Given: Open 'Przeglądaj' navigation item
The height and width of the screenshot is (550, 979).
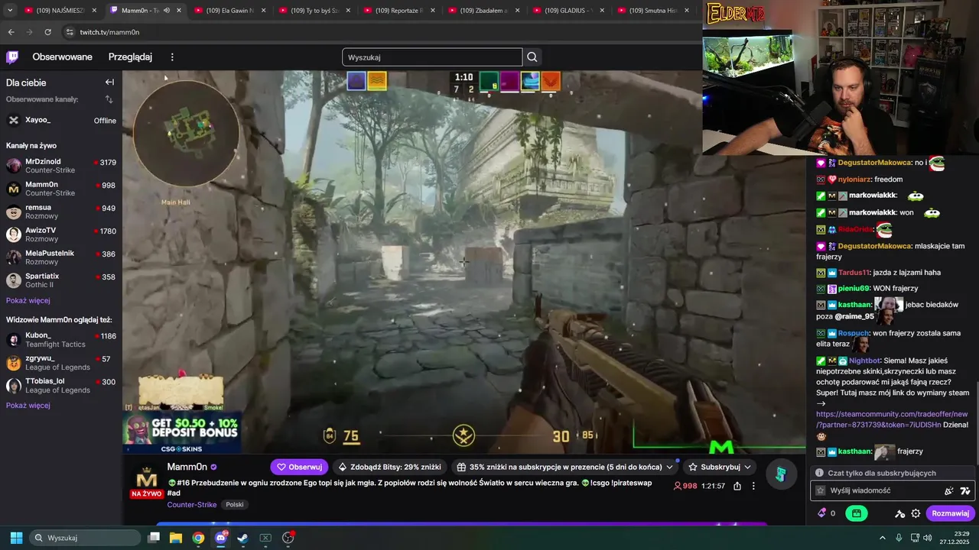Looking at the screenshot, I should coord(130,57).
